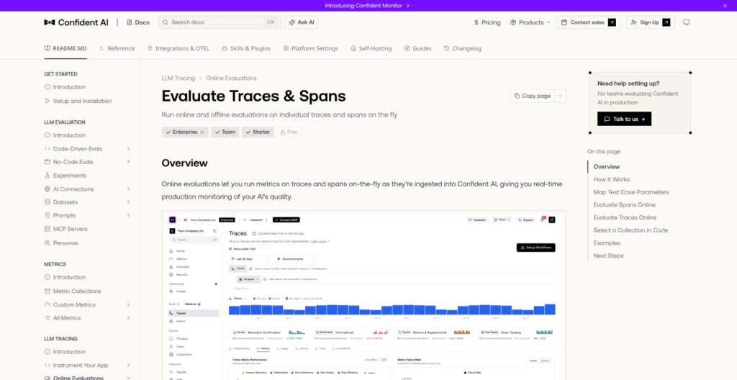Open the Platform Settings tab

310,48
